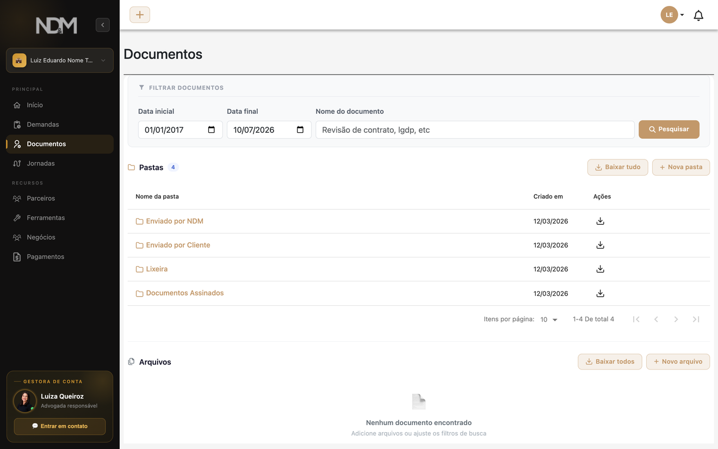Click the Luiza Queiroz name text
Viewport: 718px width, 449px height.
coord(62,396)
